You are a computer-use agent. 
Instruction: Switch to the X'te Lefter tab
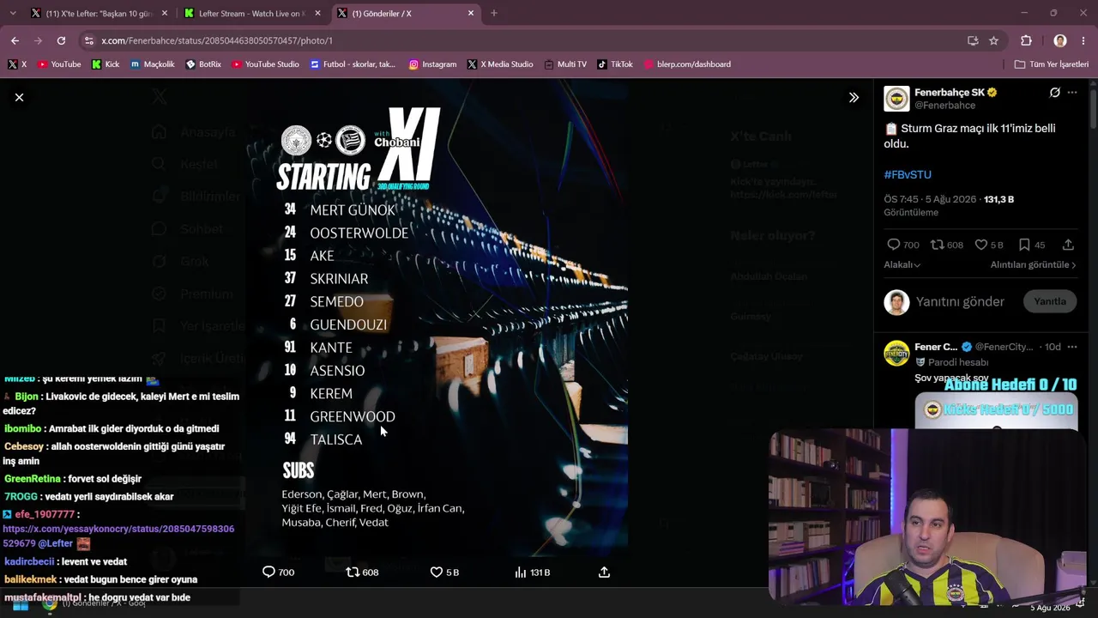coord(99,13)
